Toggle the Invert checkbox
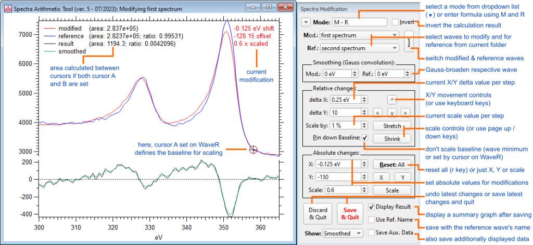533x245 pixels. tap(395, 22)
